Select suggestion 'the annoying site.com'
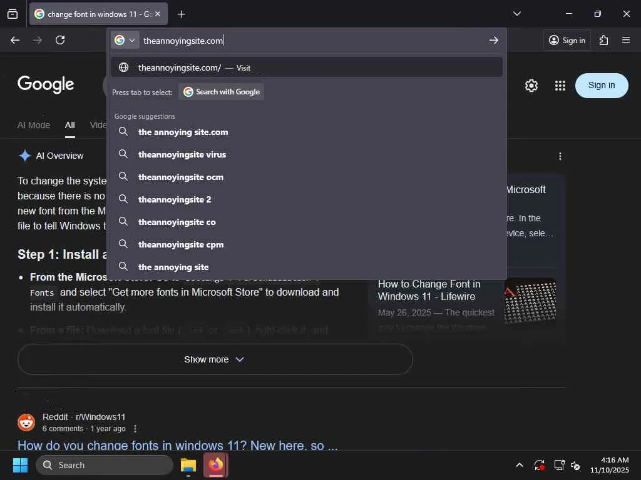641x480 pixels. 307,132
